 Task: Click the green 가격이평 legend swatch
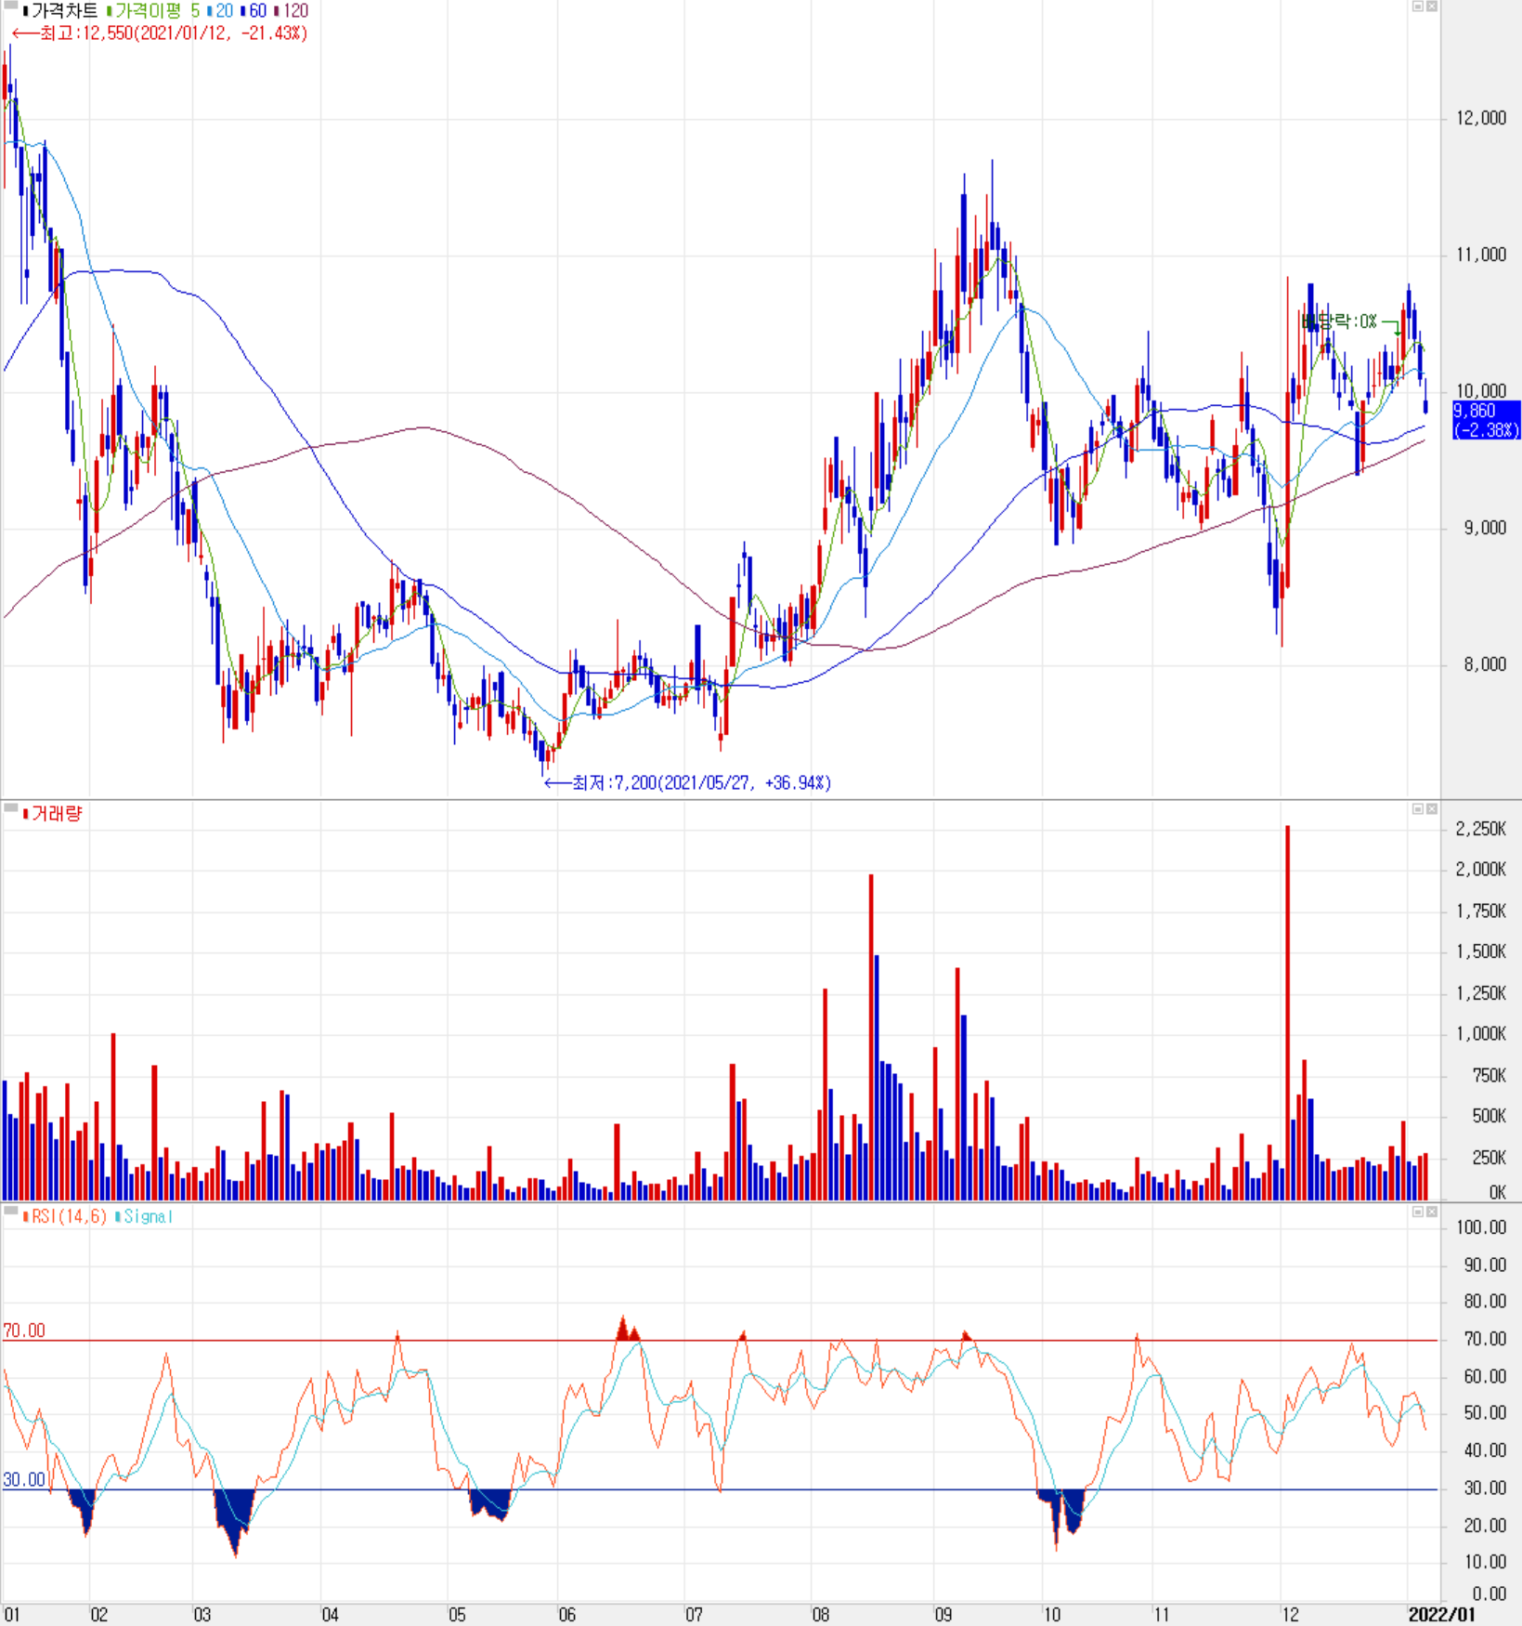109,11
